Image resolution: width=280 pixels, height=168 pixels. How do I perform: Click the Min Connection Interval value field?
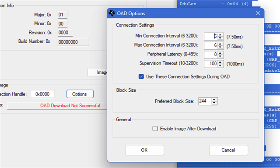tap(211, 37)
